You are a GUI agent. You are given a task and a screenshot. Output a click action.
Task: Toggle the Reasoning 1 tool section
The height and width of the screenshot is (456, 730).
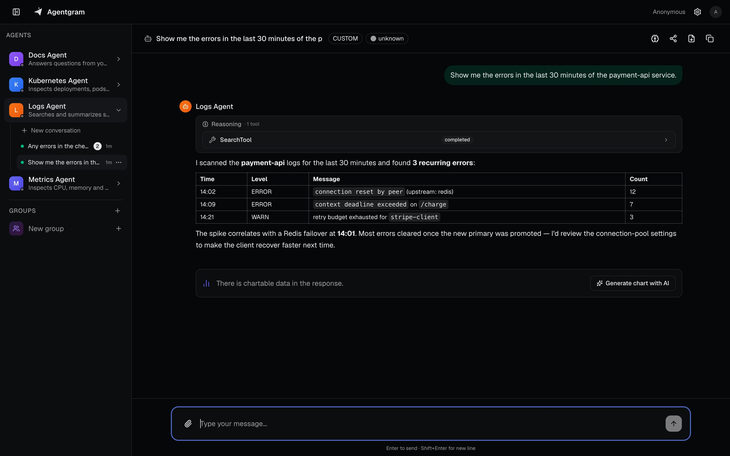[231, 124]
